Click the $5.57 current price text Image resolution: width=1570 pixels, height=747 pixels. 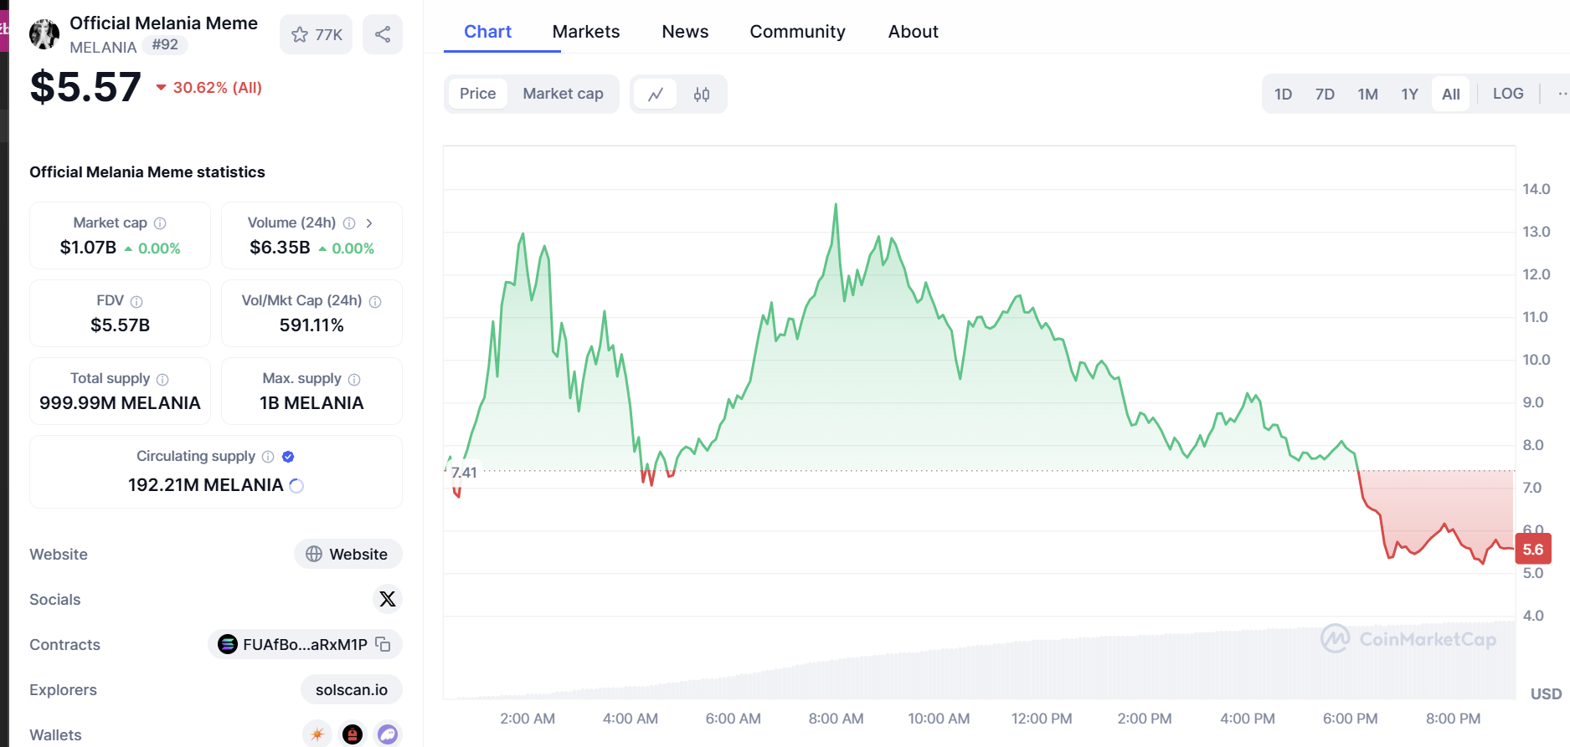click(x=85, y=87)
